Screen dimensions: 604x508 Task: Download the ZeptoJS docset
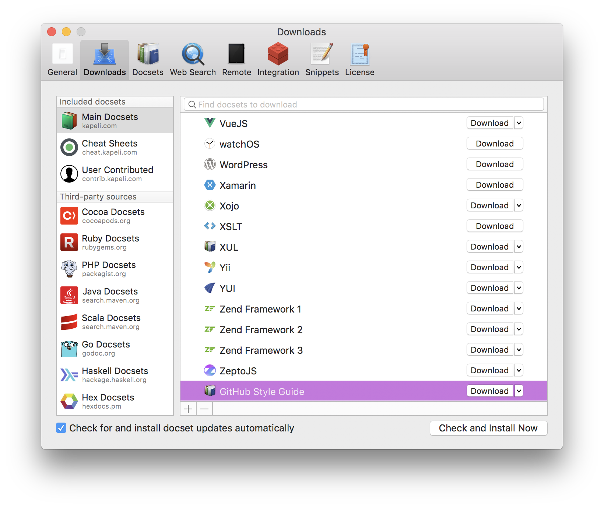(489, 370)
